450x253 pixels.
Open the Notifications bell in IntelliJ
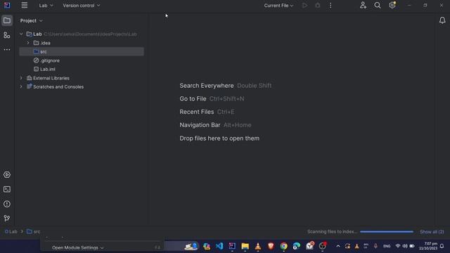point(442,20)
